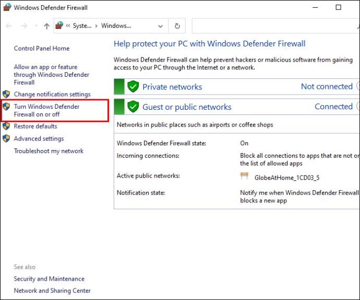Select the 'Windows...' breadcrumb
Image resolution: width=360 pixels, height=300 pixels.
click(x=116, y=26)
